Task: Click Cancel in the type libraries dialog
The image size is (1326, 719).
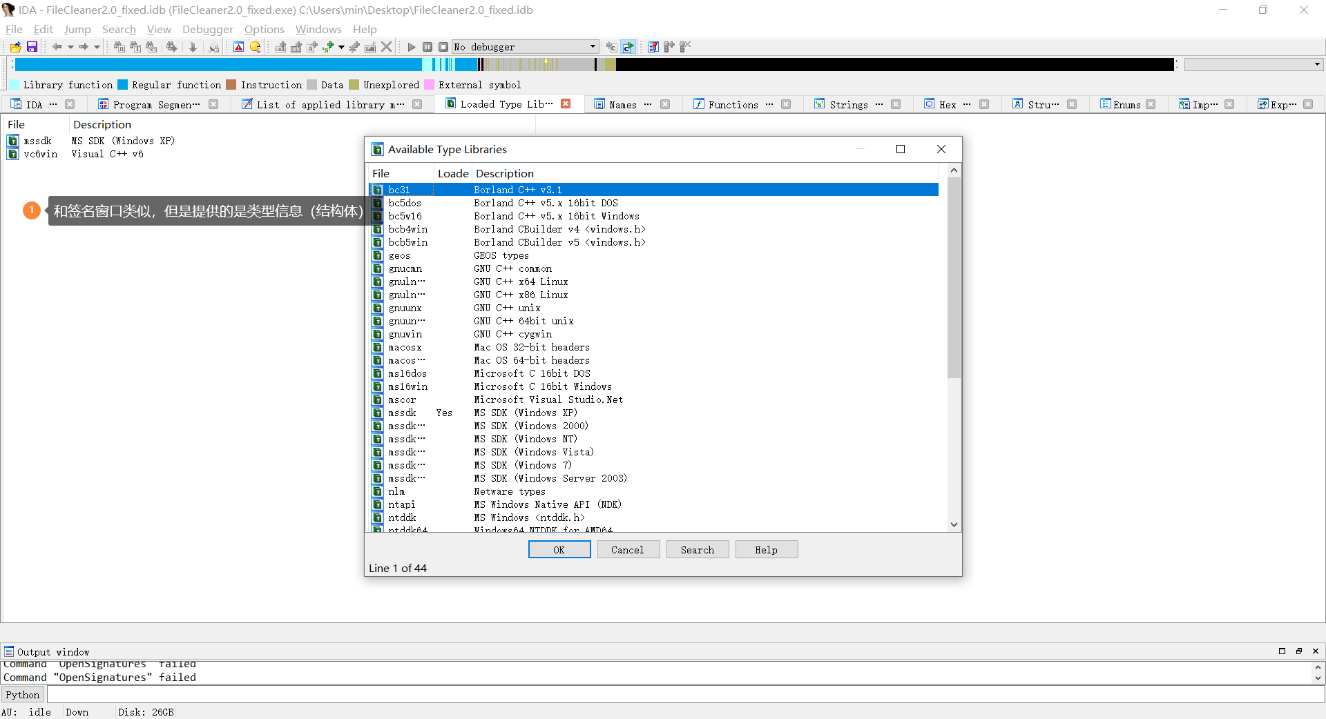Action: click(628, 549)
